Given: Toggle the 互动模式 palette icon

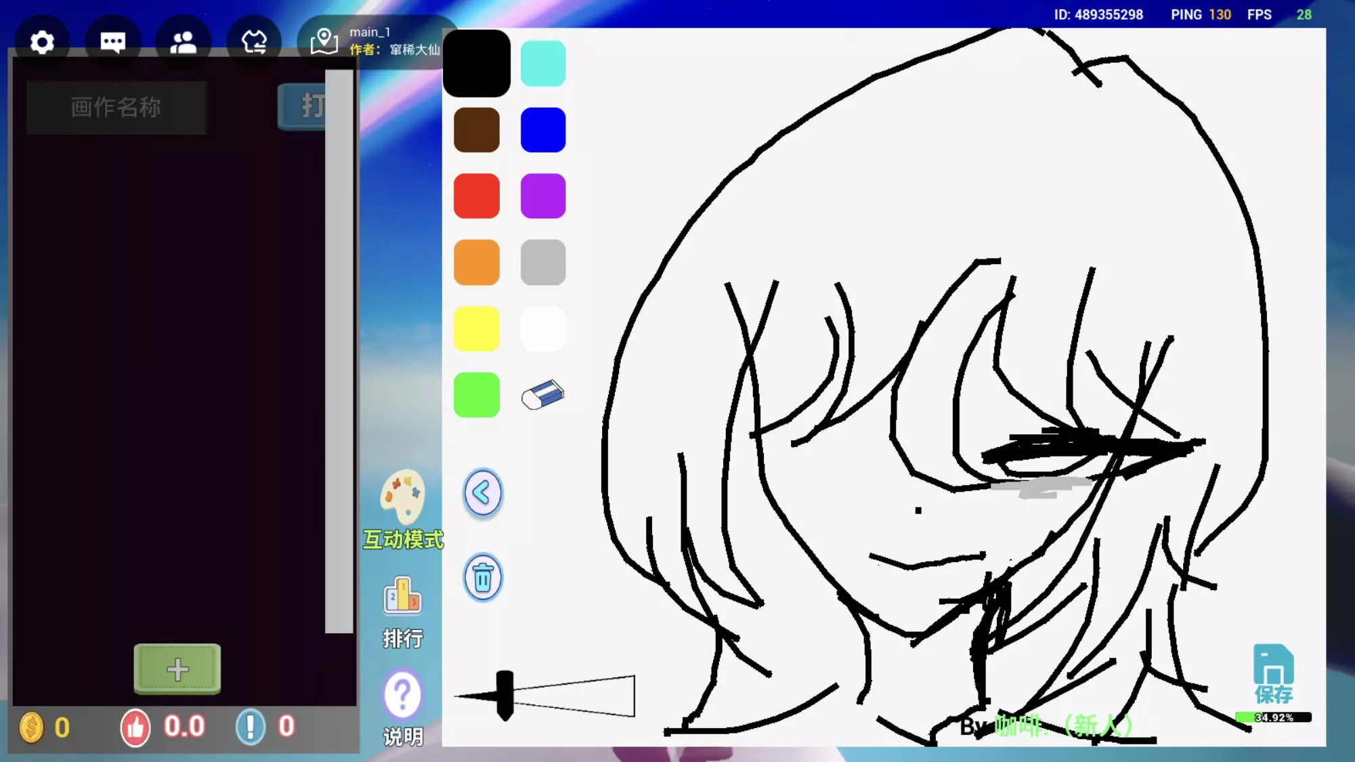Looking at the screenshot, I should point(403,498).
